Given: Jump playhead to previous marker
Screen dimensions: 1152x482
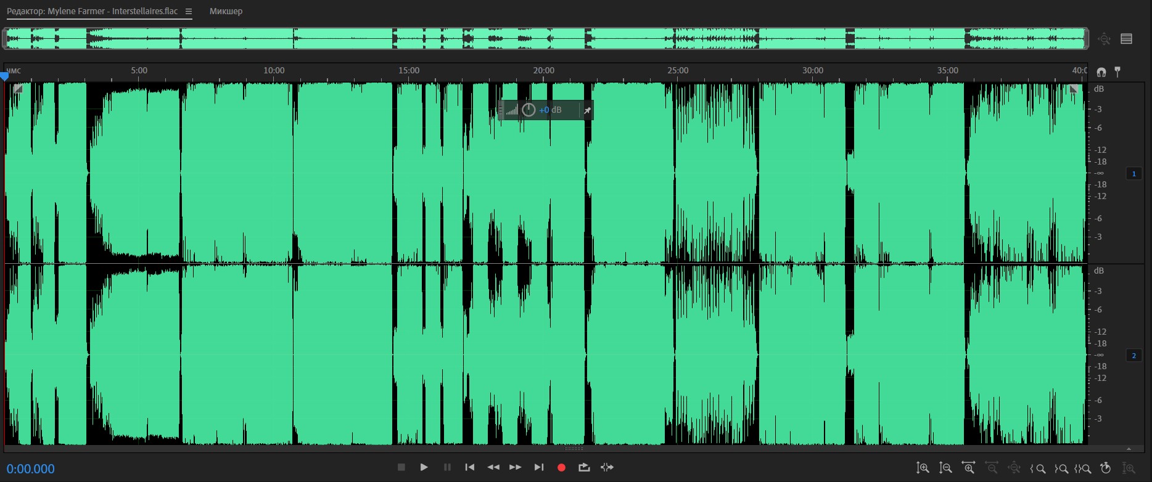Looking at the screenshot, I should click(470, 468).
